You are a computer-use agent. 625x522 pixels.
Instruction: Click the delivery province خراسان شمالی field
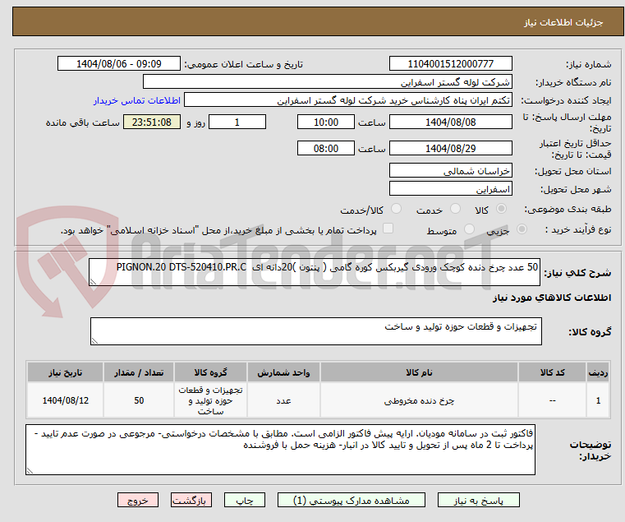pos(451,171)
